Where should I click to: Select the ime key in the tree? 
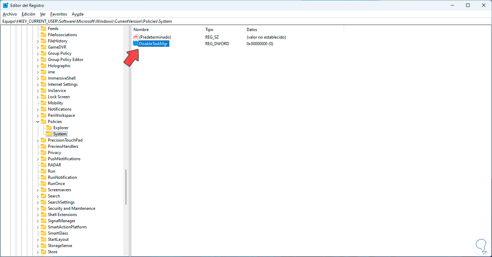click(51, 72)
